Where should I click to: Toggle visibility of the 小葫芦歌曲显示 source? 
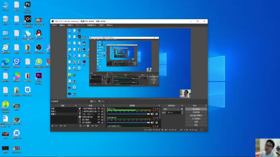tap(99, 111)
